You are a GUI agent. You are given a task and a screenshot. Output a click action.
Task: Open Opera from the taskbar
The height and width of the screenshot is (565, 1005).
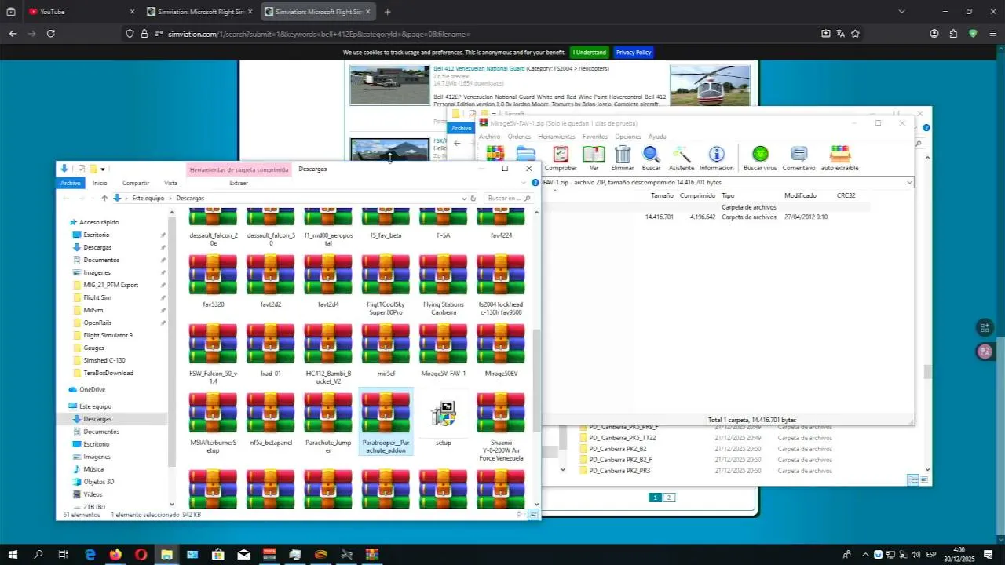point(141,555)
